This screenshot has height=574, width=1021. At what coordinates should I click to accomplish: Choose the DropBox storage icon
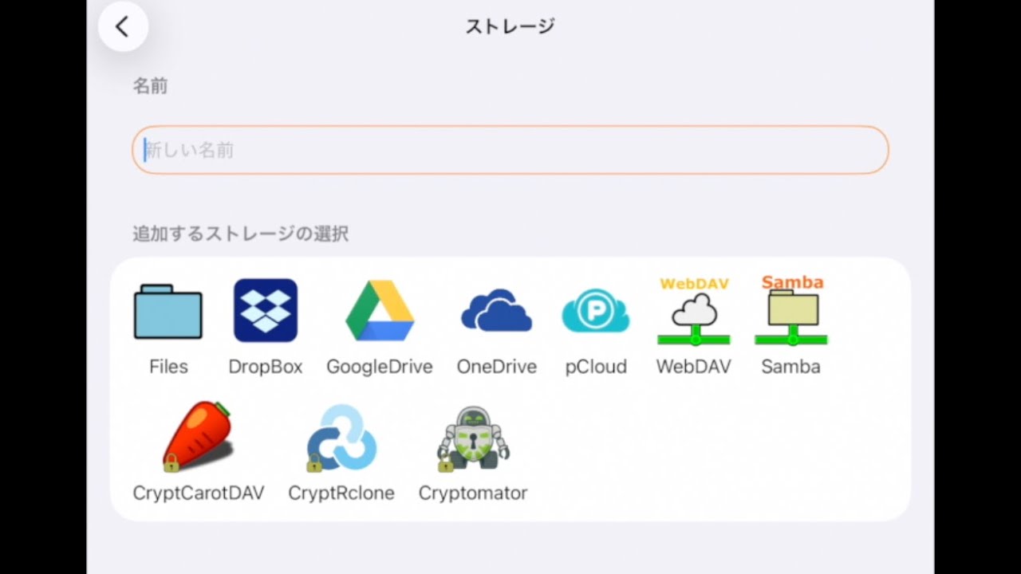pyautogui.click(x=266, y=310)
